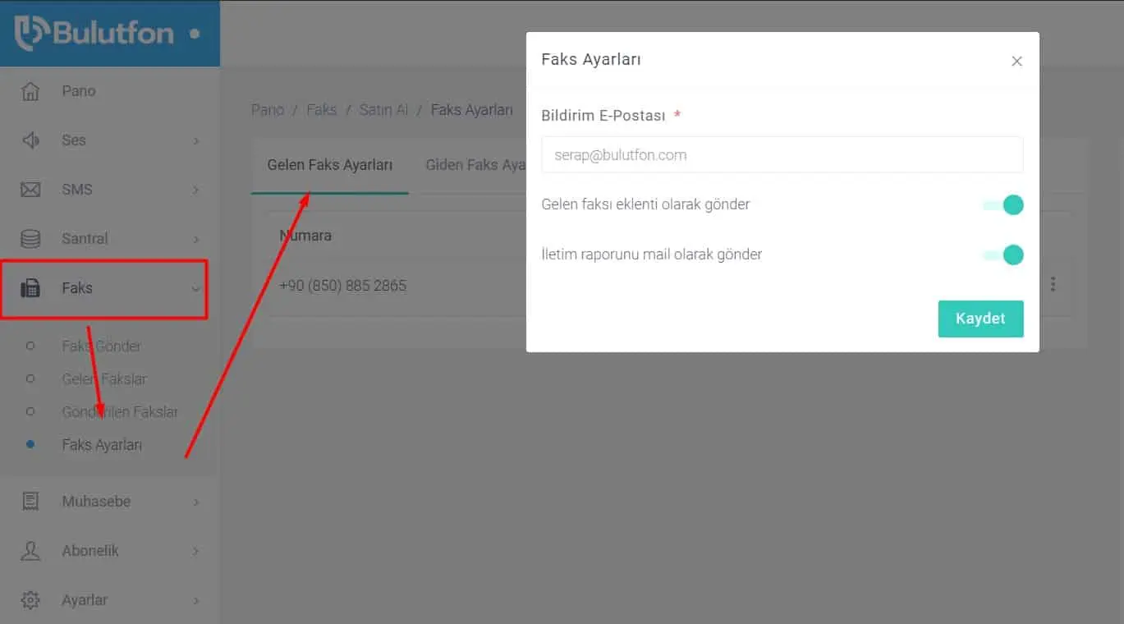Select Gelen Fakslar submenu item

pos(104,379)
